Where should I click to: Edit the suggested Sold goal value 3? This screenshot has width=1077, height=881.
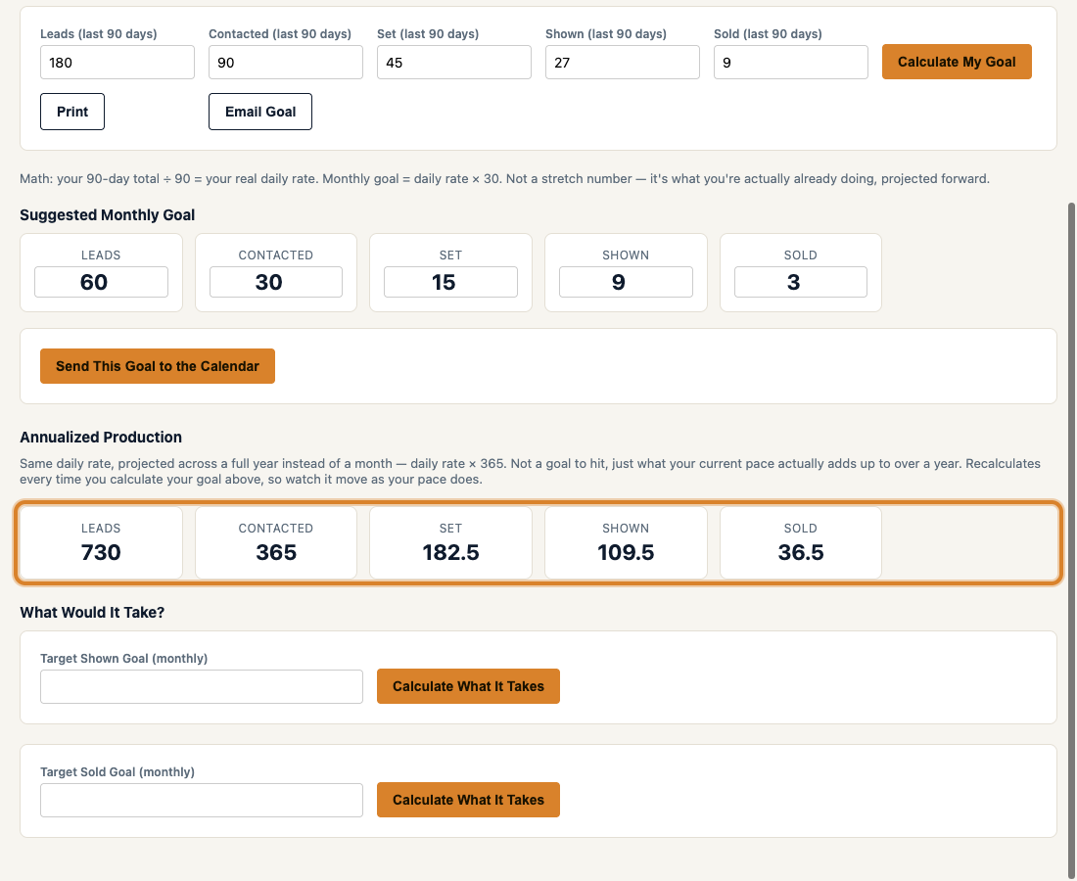pos(801,282)
